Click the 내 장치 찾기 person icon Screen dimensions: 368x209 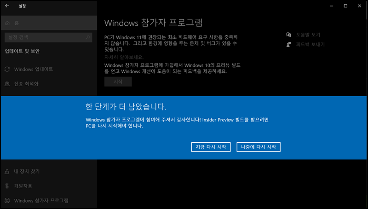pyautogui.click(x=7, y=171)
